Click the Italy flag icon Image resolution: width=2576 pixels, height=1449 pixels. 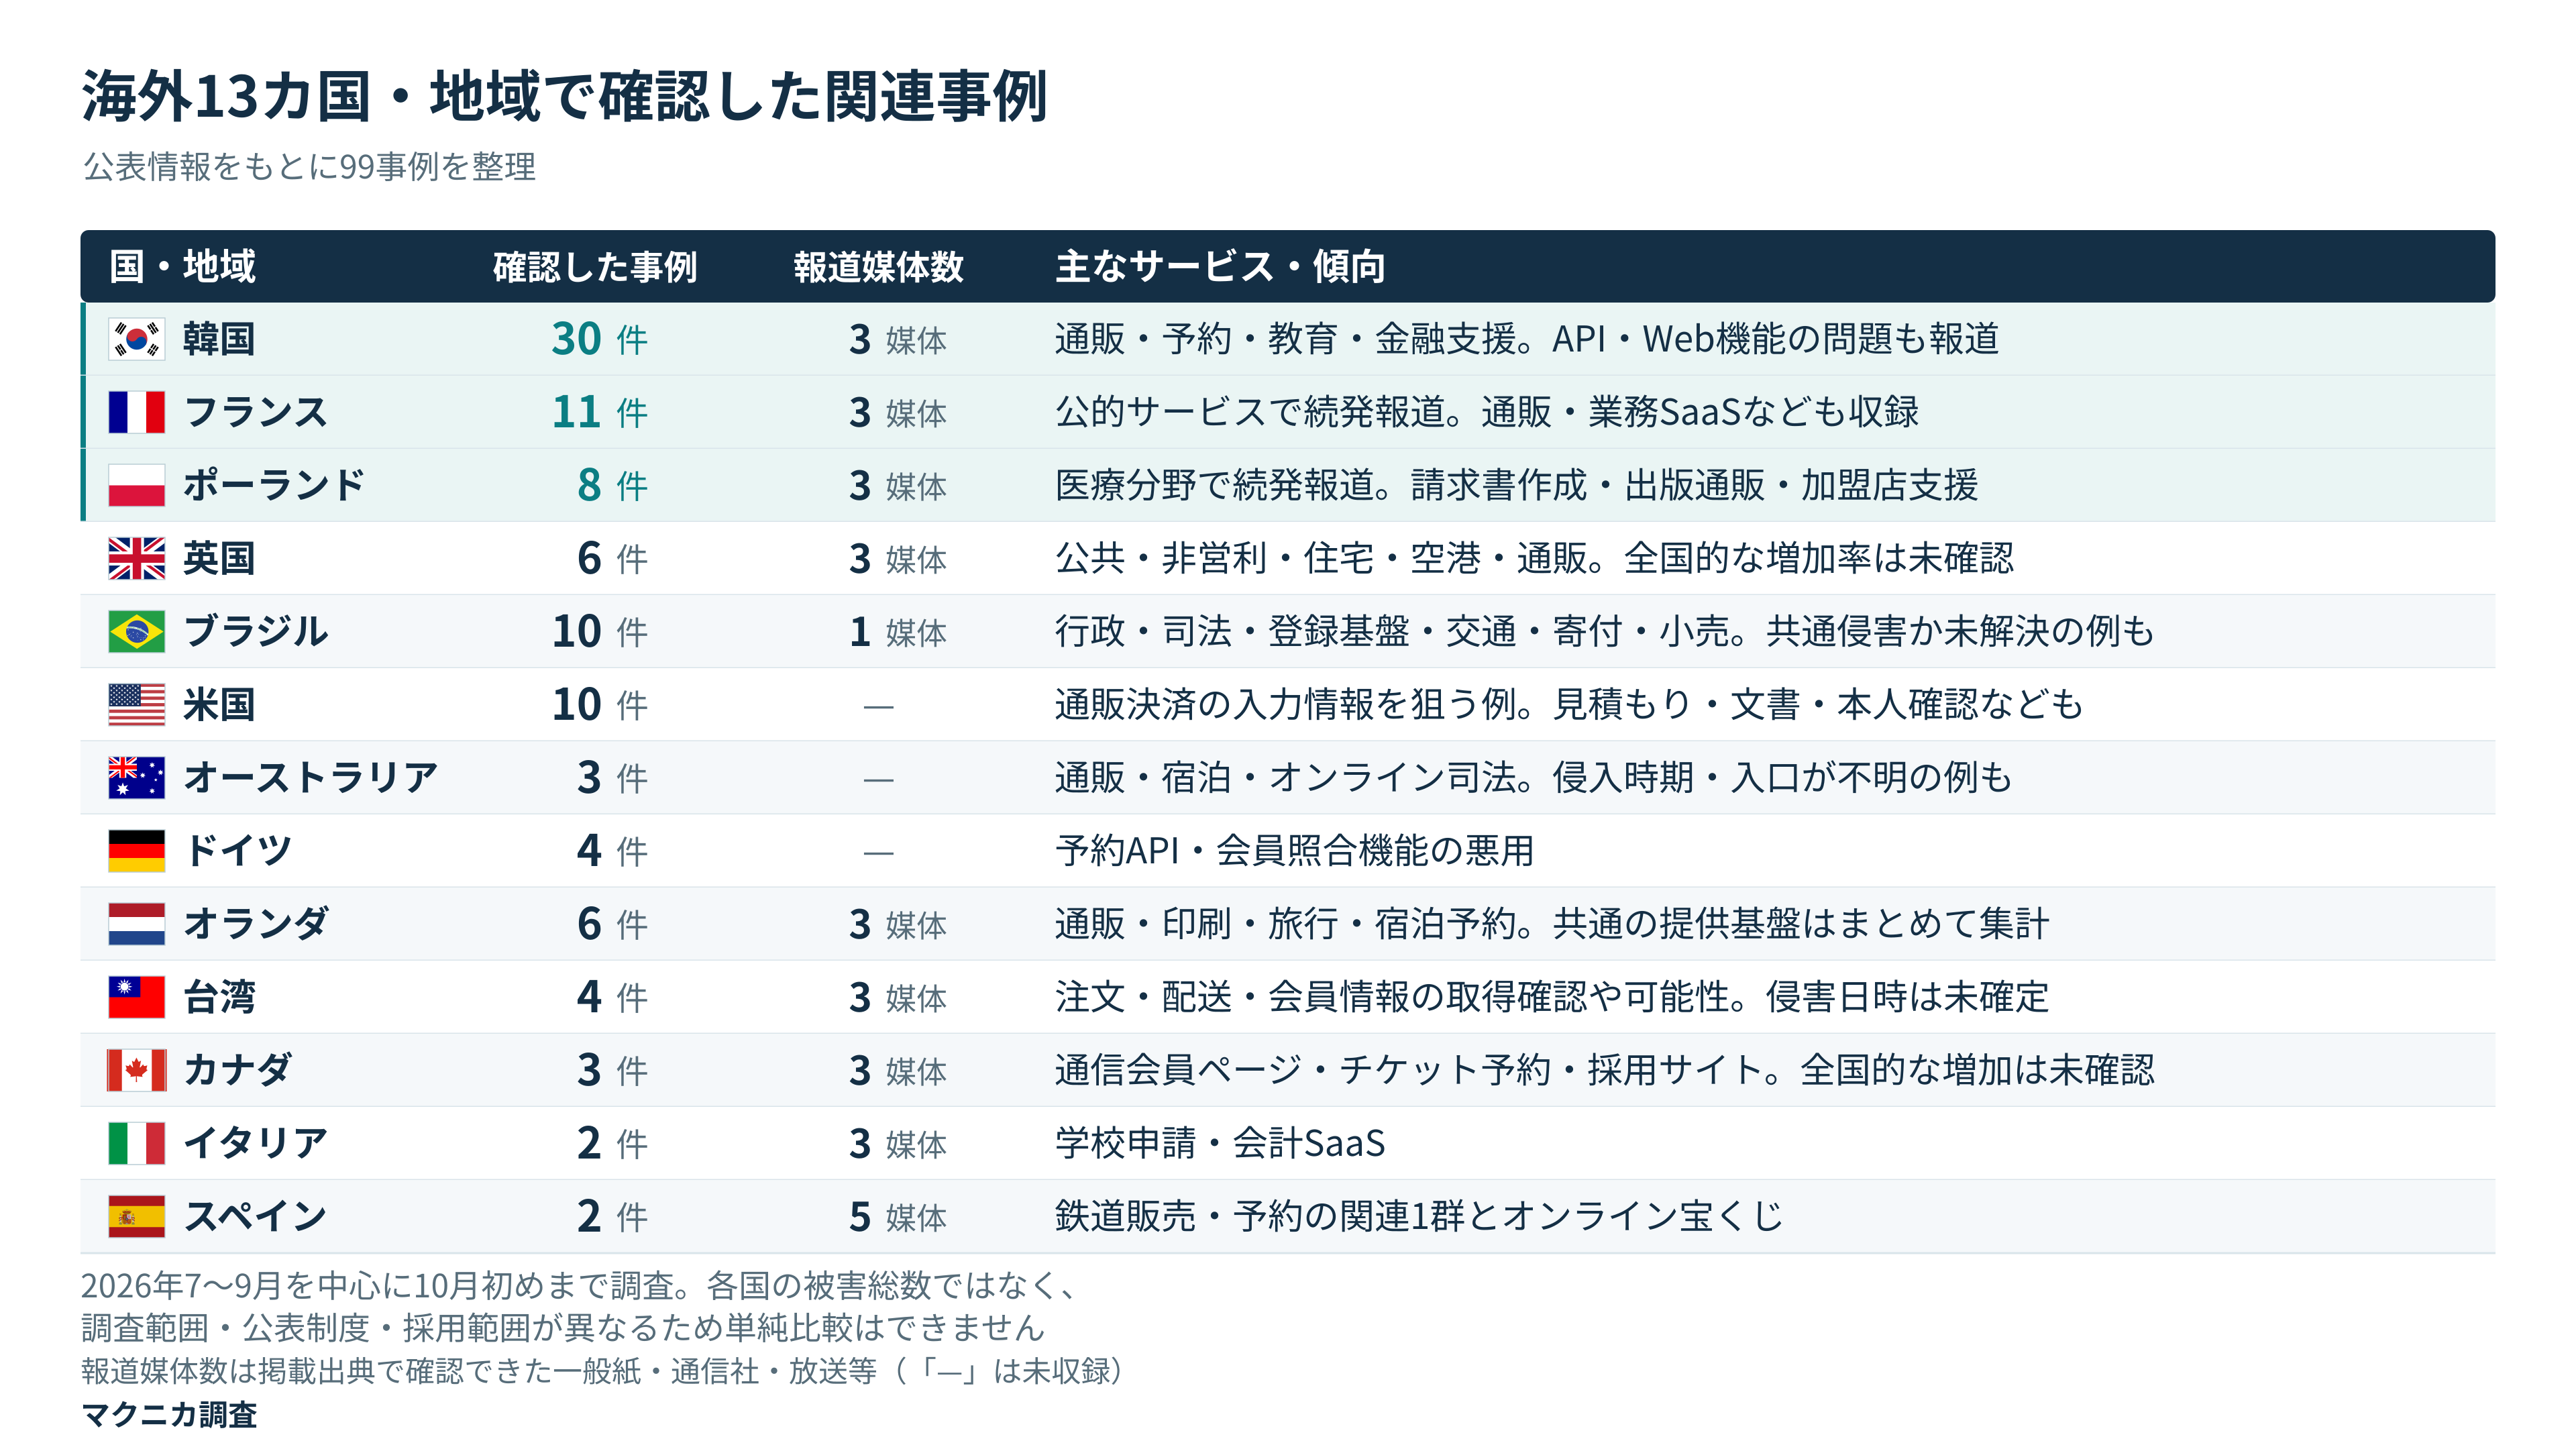coord(137,1142)
